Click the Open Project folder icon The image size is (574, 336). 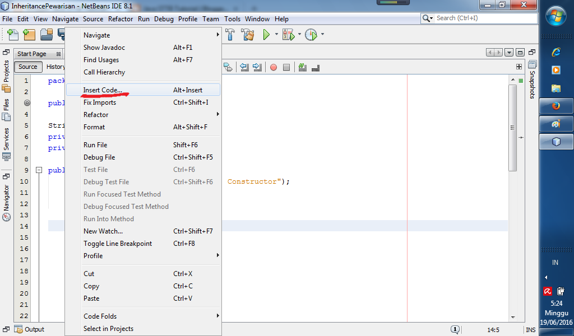pos(47,35)
